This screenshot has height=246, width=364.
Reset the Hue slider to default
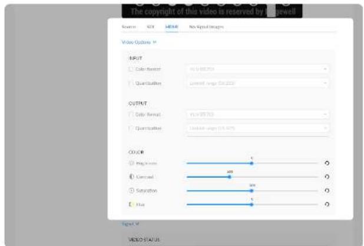(x=327, y=204)
